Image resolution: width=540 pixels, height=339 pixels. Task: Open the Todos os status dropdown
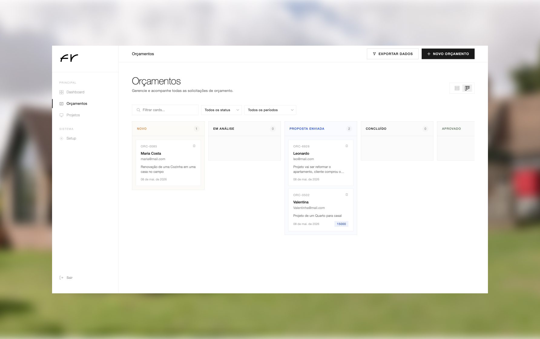coord(221,110)
